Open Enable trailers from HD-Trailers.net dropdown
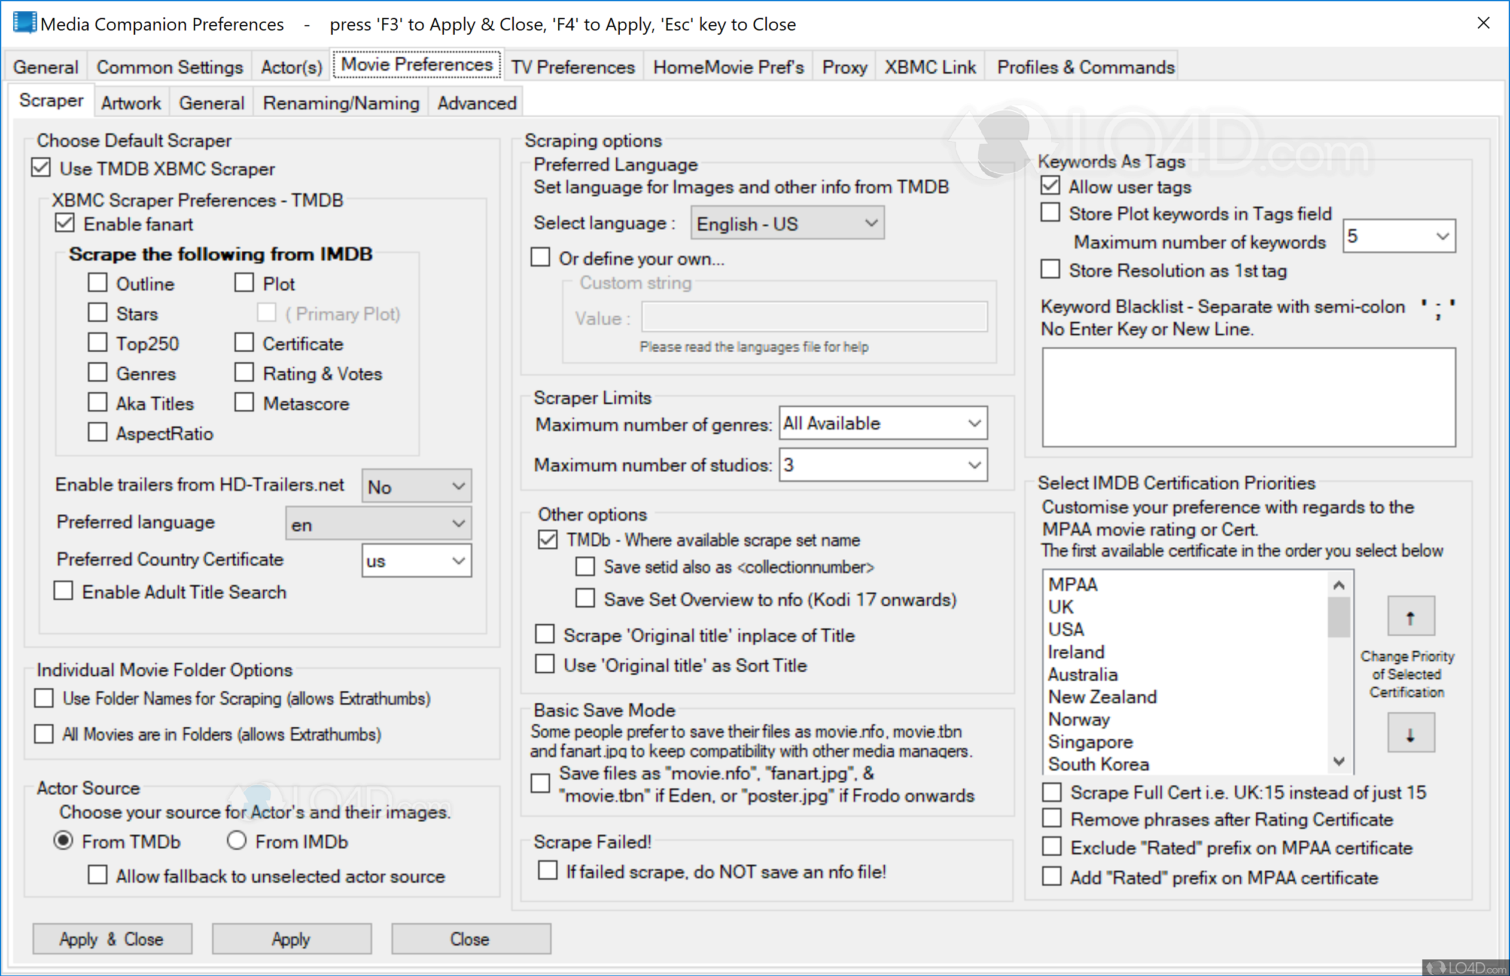The image size is (1510, 976). [x=416, y=486]
